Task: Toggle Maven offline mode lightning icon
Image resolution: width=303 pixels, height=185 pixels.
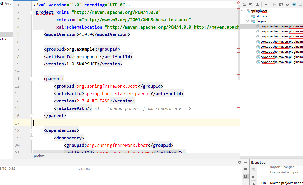Action: 294,4
